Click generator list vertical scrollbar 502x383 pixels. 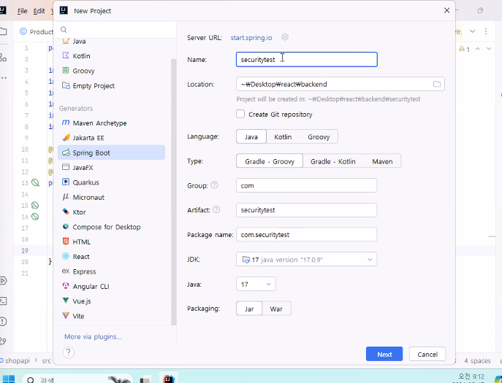(174, 192)
